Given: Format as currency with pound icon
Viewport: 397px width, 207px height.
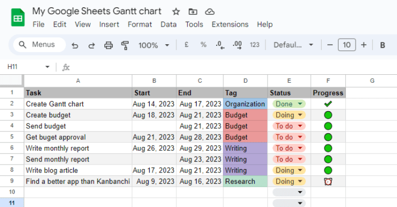Looking at the screenshot, I should 187,45.
